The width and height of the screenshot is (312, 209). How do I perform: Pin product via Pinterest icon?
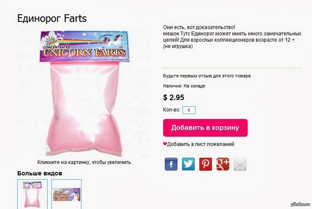pyautogui.click(x=206, y=164)
